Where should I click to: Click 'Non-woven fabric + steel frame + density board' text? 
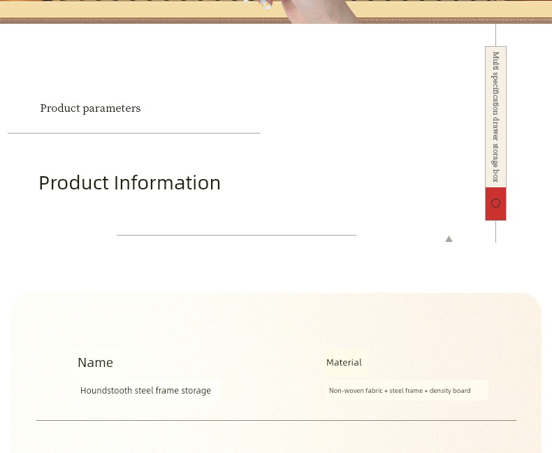point(400,391)
